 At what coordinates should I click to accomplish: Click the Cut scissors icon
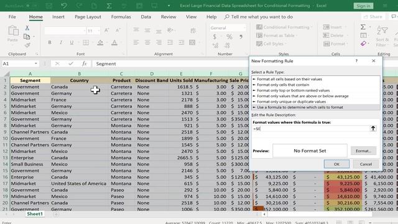pos(27,27)
